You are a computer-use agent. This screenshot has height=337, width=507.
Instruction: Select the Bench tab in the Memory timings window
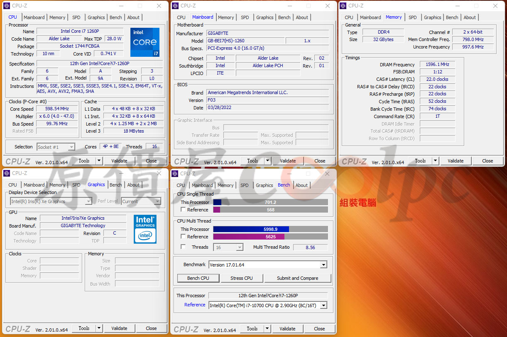coord(452,17)
